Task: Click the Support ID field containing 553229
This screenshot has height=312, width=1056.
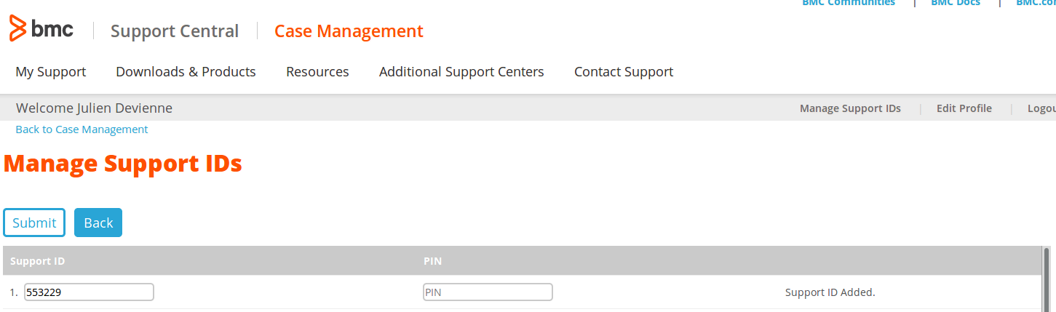Action: coord(89,292)
